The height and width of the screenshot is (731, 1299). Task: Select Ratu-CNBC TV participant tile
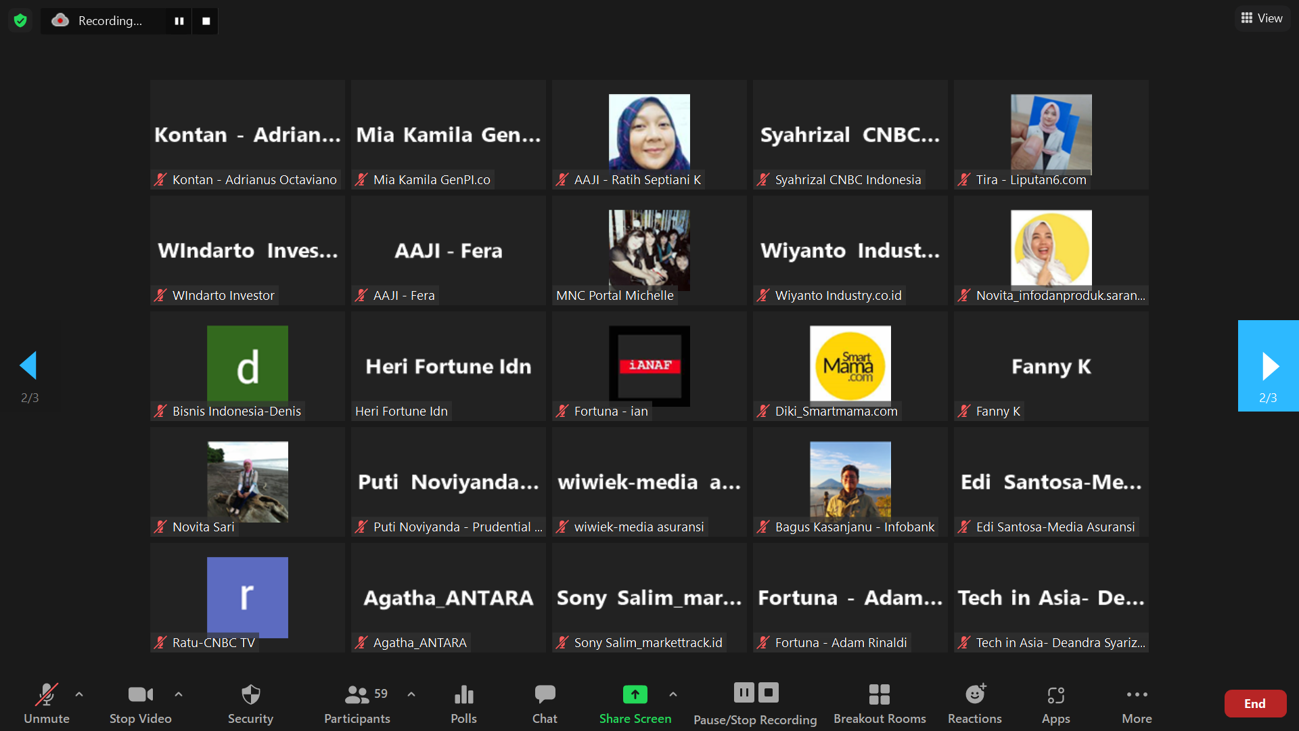click(x=248, y=598)
